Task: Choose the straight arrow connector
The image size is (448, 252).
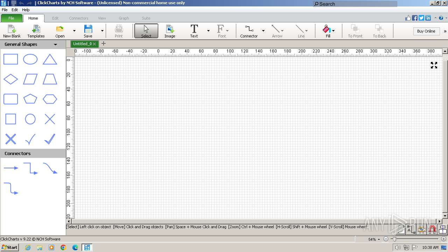Action: 11,168
